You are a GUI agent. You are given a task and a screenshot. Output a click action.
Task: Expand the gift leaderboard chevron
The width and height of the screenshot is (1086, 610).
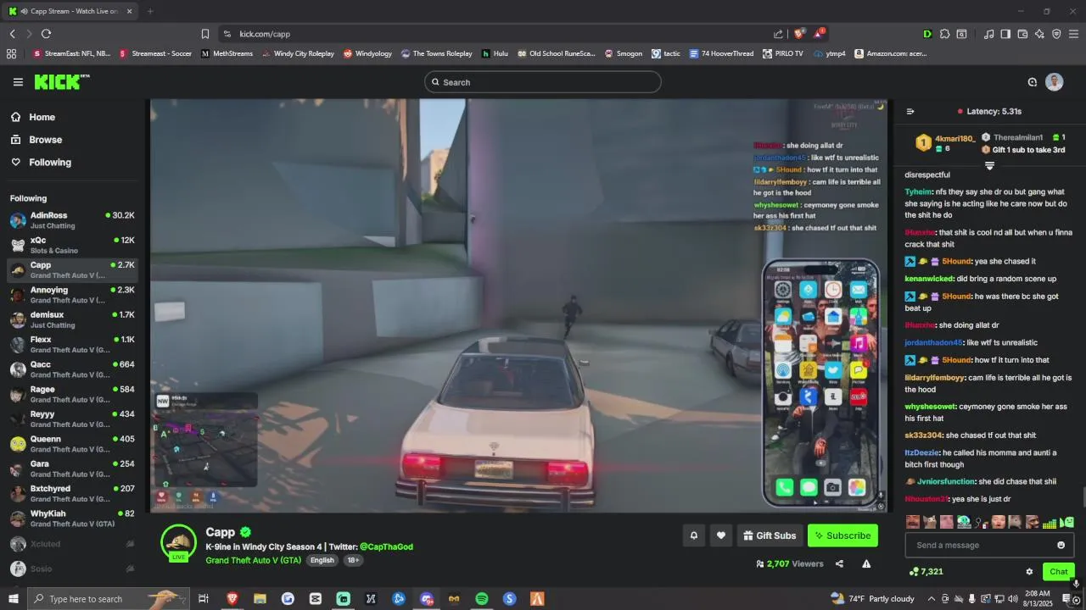tap(989, 165)
